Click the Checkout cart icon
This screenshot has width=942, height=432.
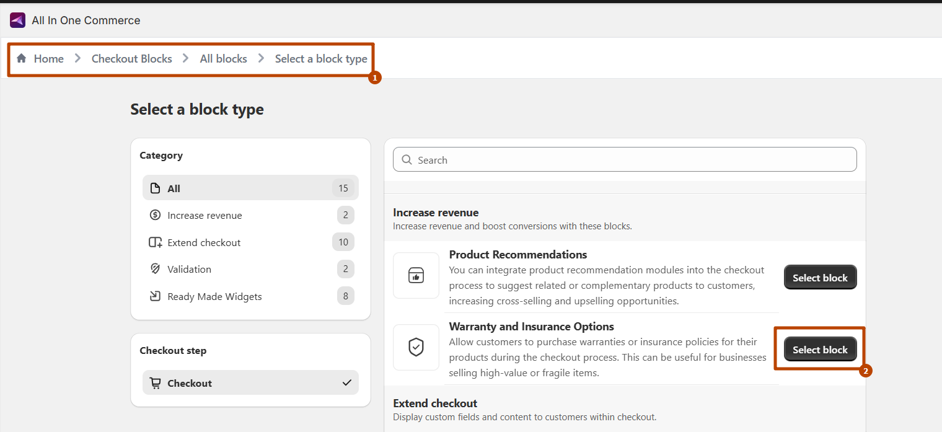tap(155, 383)
